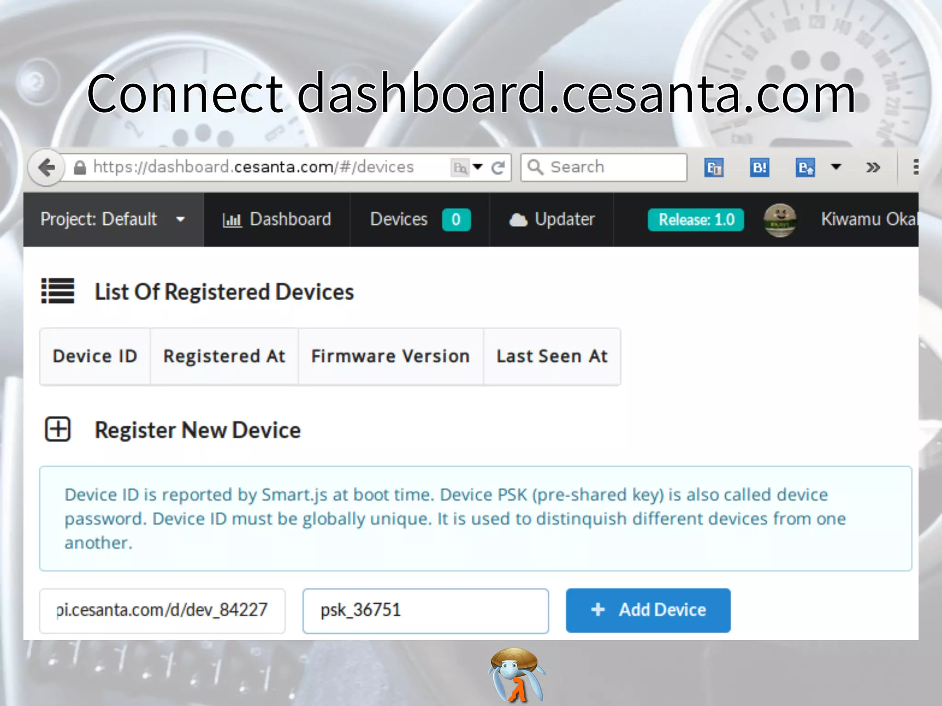Click the Add Device button
The image size is (942, 706).
click(x=648, y=610)
